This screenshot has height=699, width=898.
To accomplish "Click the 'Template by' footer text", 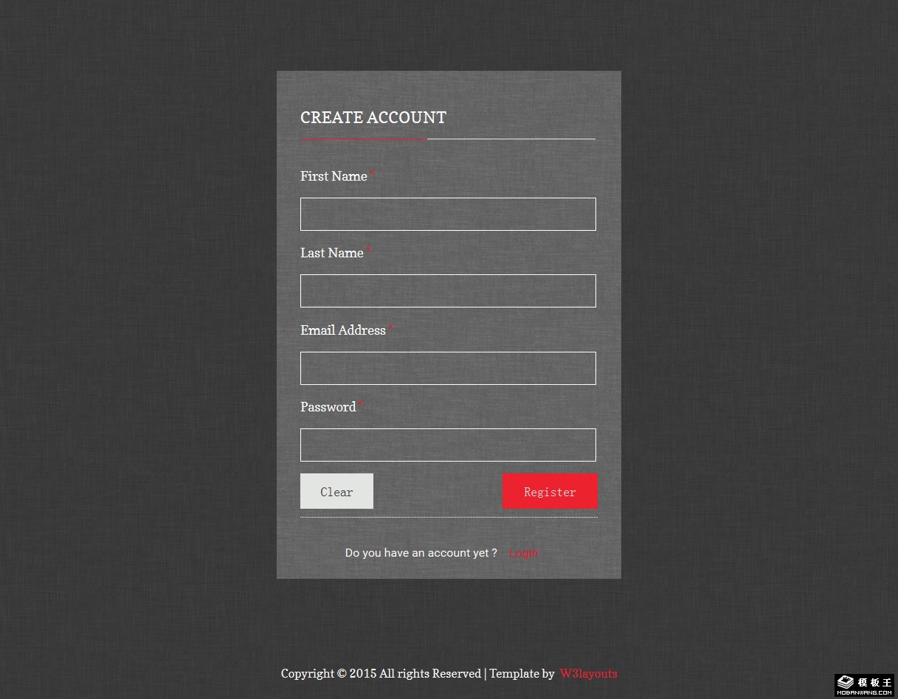I will coord(522,673).
